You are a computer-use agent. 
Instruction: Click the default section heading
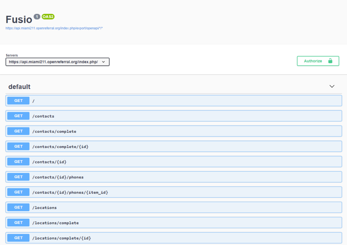(x=19, y=87)
